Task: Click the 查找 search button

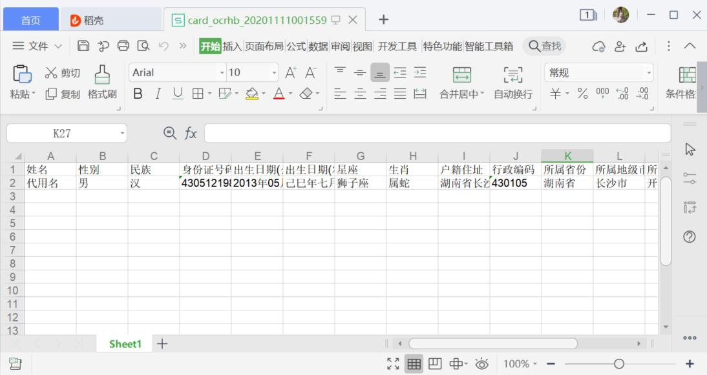Action: 545,46
